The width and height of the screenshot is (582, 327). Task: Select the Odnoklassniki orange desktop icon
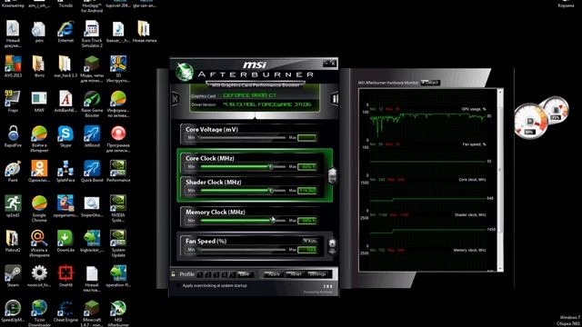(39, 172)
